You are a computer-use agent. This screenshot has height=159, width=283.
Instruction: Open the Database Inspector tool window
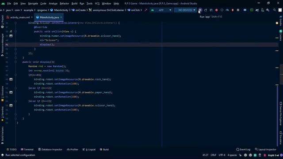pyautogui.click(x=50, y=149)
